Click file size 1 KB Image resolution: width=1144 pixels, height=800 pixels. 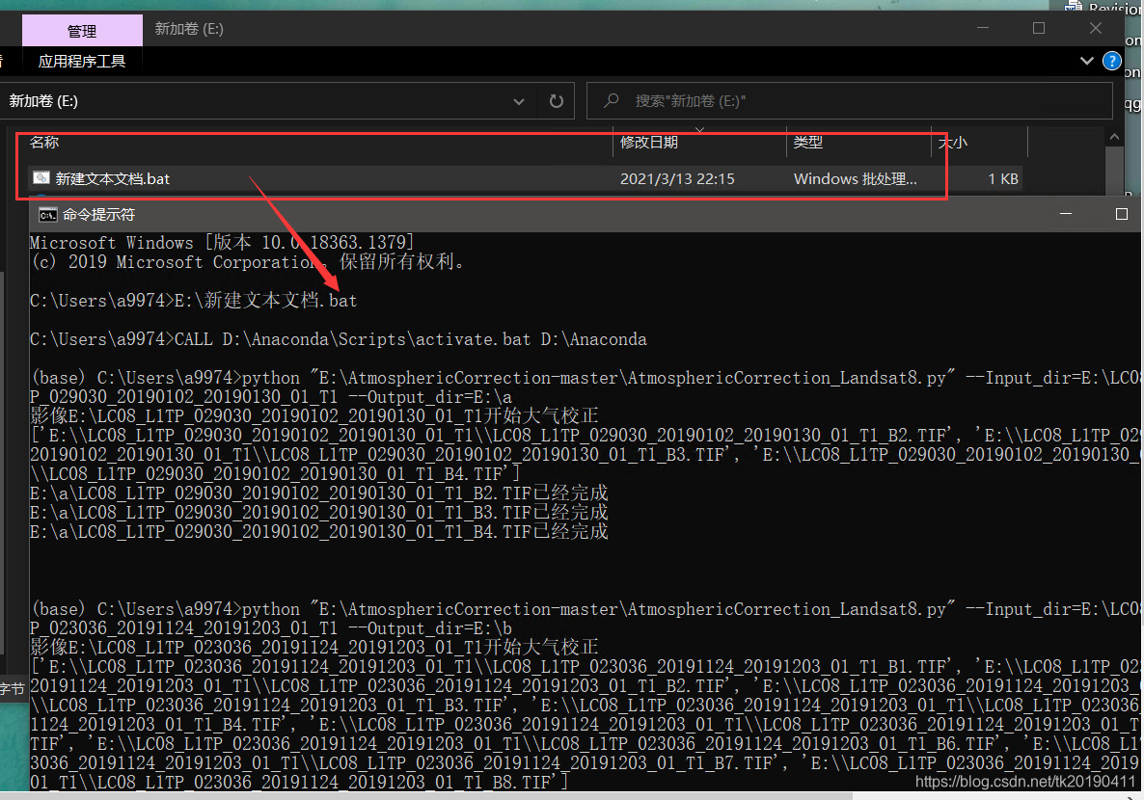click(x=1002, y=178)
